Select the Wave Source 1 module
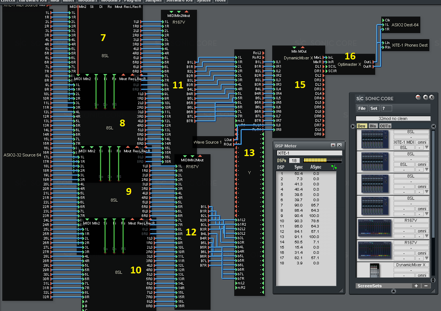This screenshot has height=311, width=441. tap(208, 142)
